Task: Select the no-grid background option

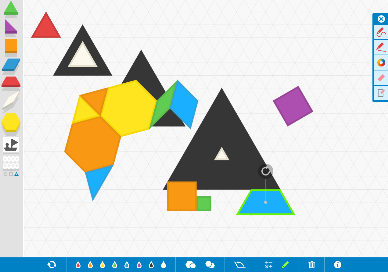Action: coord(5,174)
